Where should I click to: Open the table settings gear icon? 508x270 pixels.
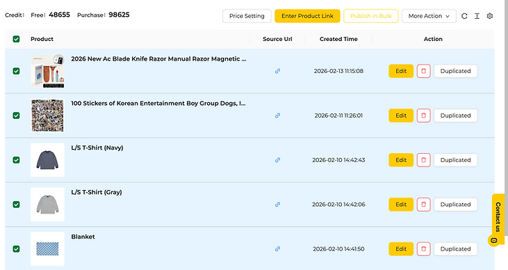pos(490,16)
